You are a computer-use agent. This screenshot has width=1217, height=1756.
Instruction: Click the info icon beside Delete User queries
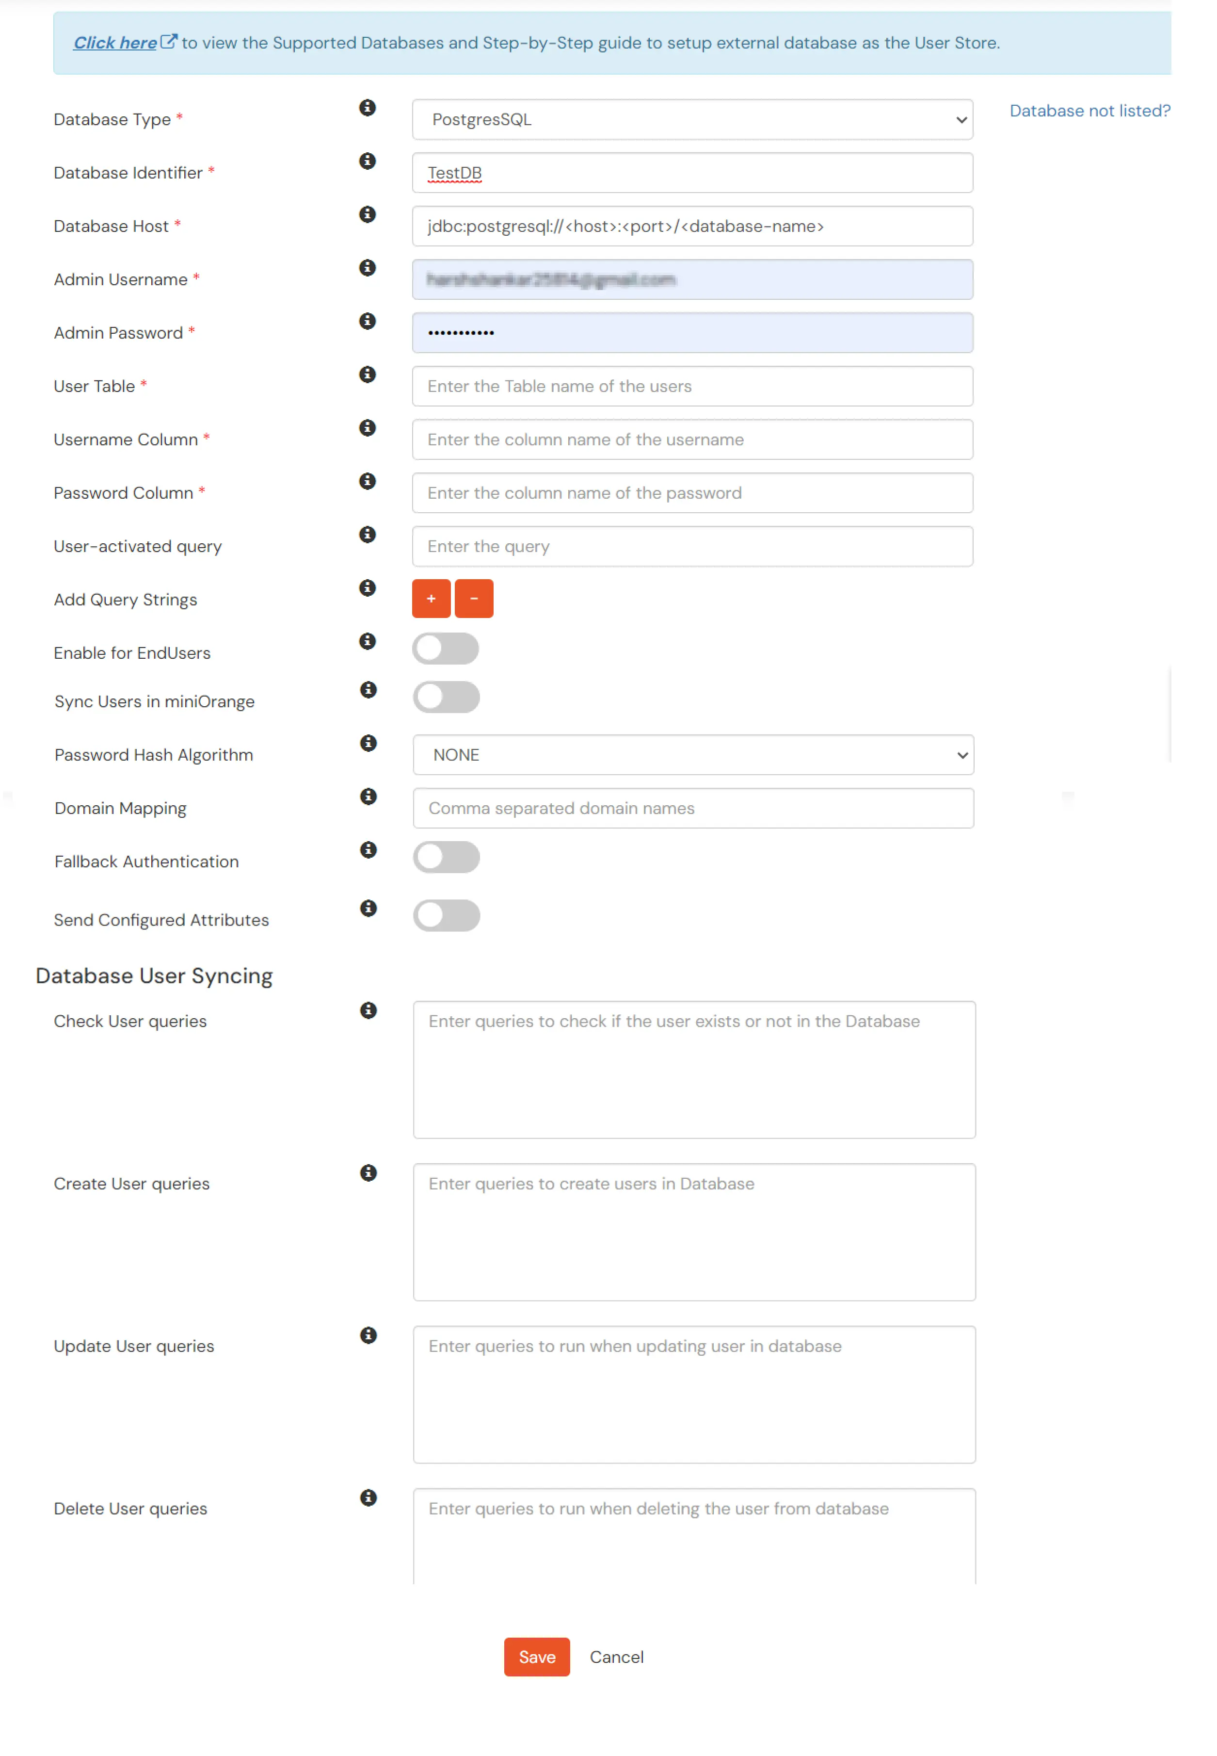(x=369, y=1497)
